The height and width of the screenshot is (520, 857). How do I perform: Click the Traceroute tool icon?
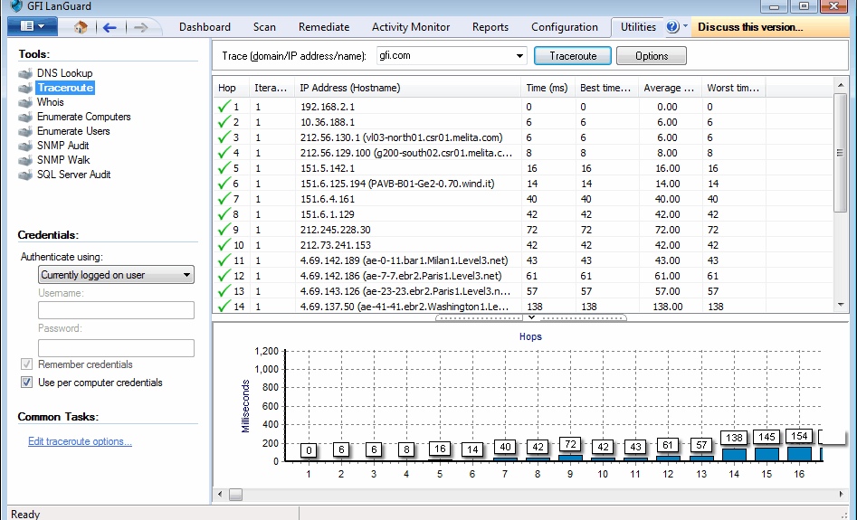coord(25,88)
